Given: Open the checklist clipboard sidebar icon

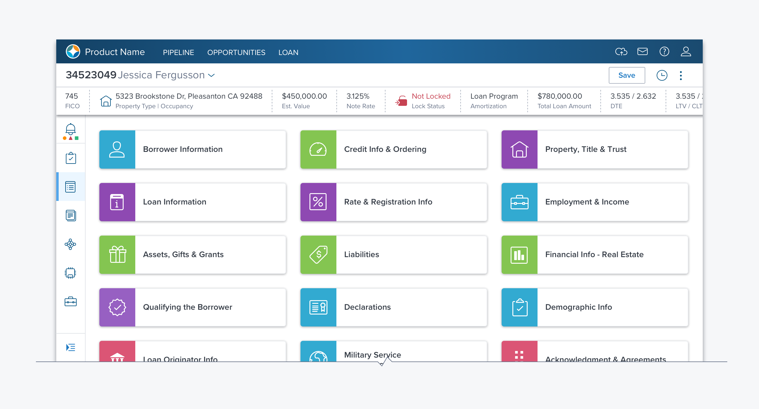Looking at the screenshot, I should click(x=71, y=158).
